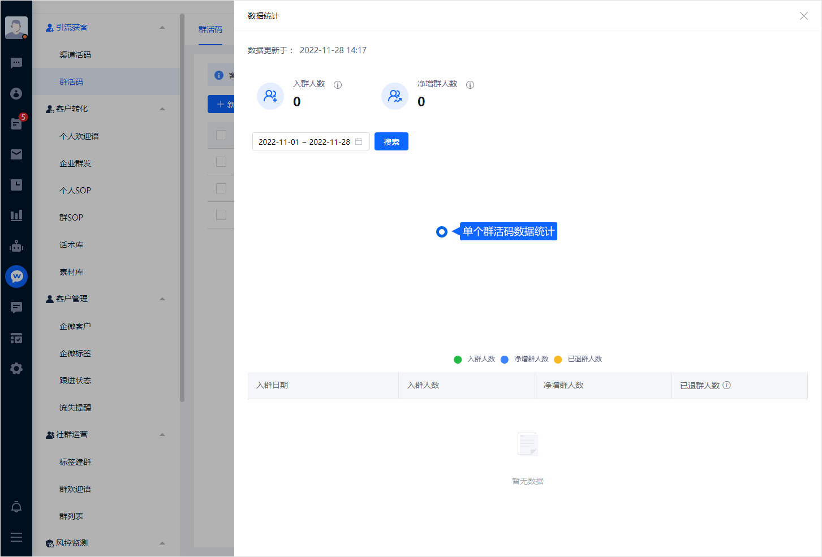The width and height of the screenshot is (822, 557).
Task: Collapse the 引流获客 menu section
Action: (x=162, y=27)
